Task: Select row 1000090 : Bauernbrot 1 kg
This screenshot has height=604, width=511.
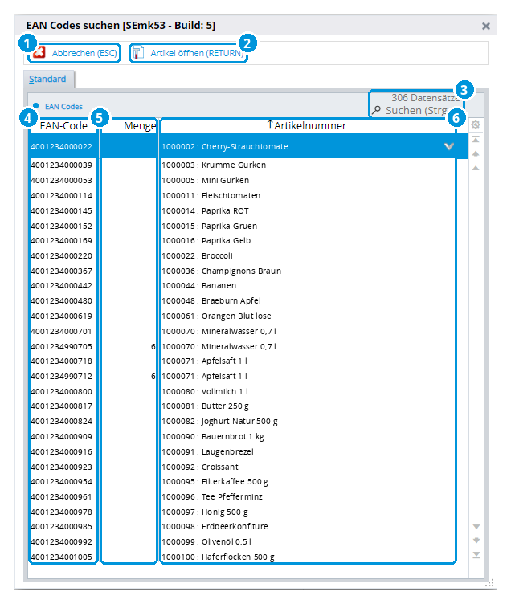Action: coord(248,436)
